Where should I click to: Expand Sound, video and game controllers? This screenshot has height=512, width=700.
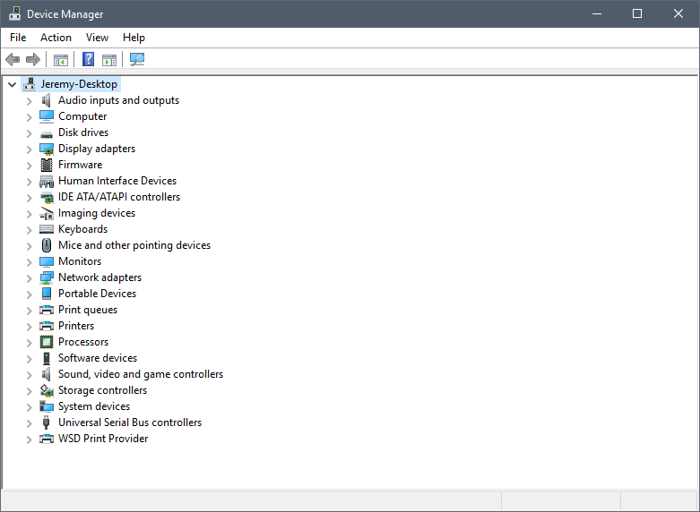tap(29, 375)
